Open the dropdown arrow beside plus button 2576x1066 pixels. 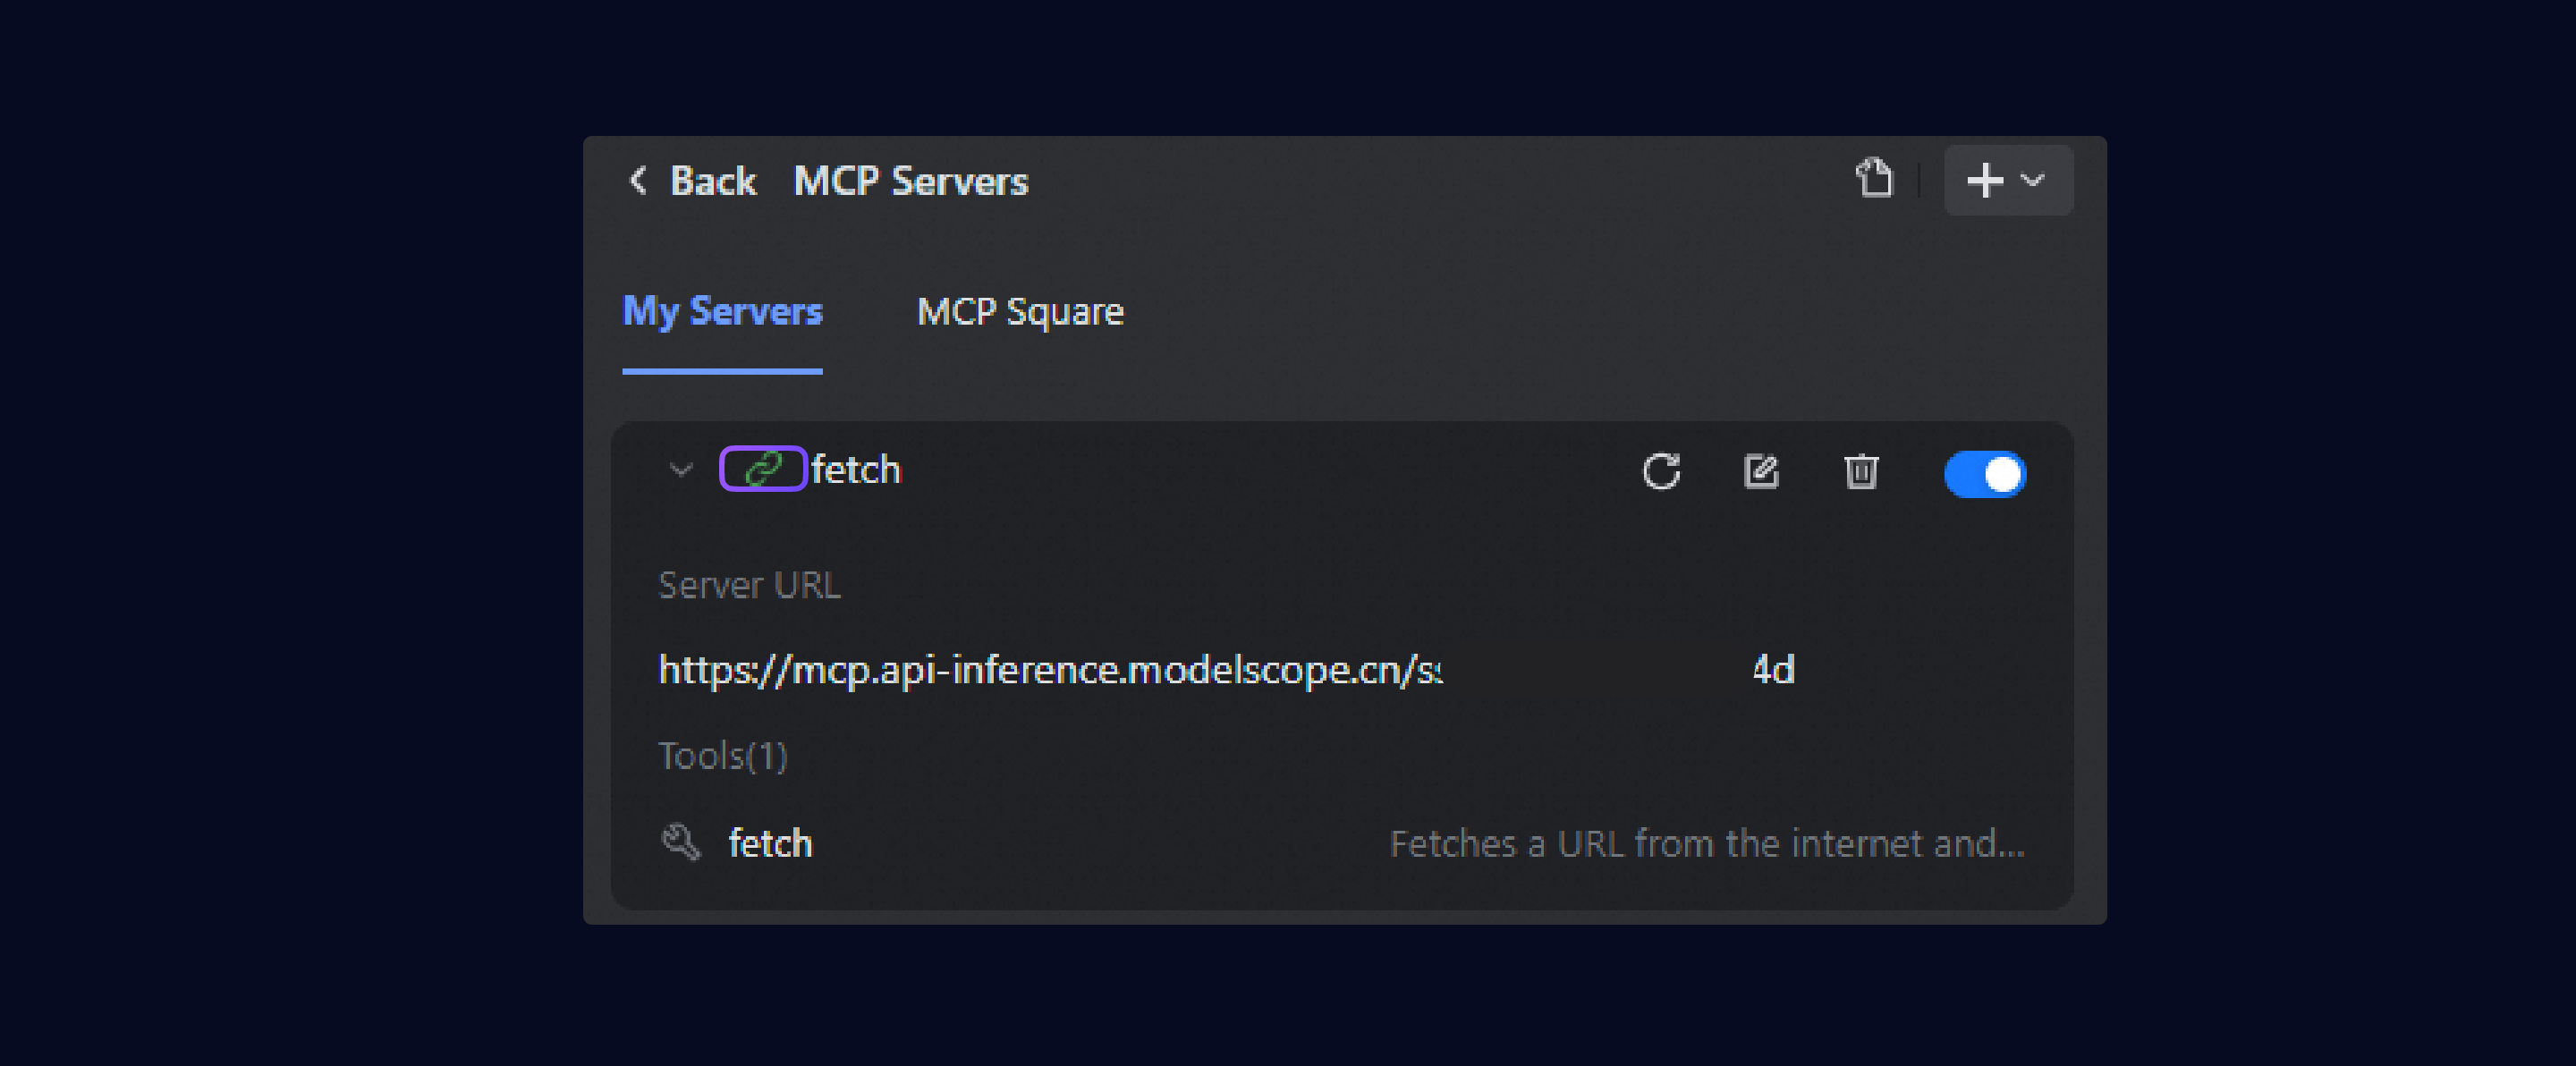2033,181
